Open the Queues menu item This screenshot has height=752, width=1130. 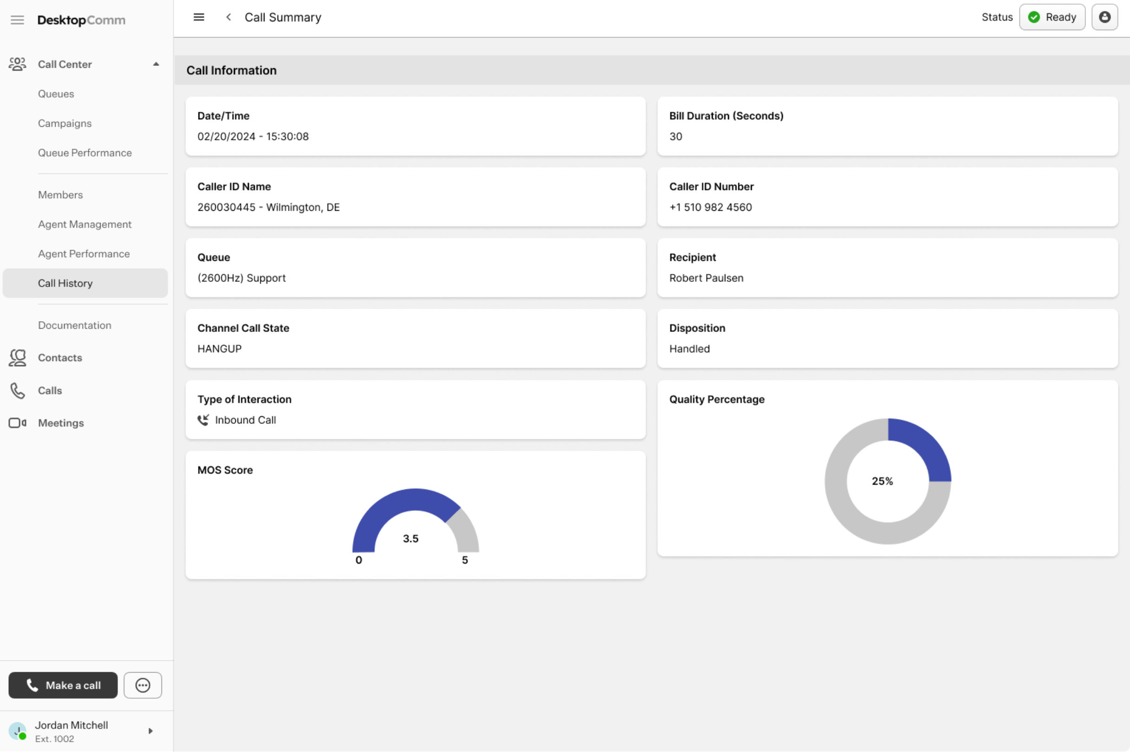tap(56, 94)
